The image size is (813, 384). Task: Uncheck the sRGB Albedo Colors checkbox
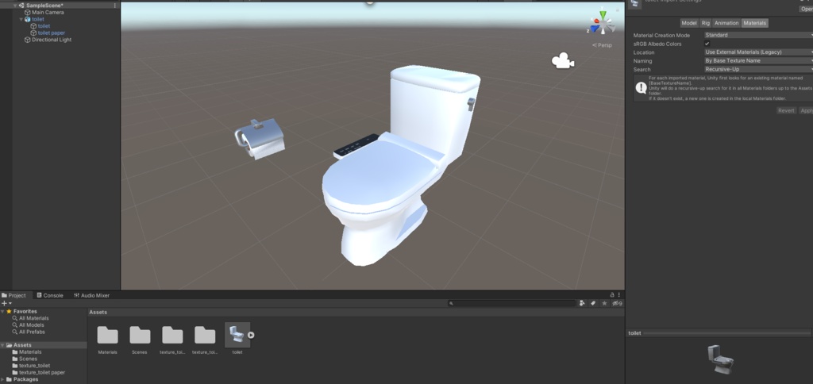pos(707,44)
